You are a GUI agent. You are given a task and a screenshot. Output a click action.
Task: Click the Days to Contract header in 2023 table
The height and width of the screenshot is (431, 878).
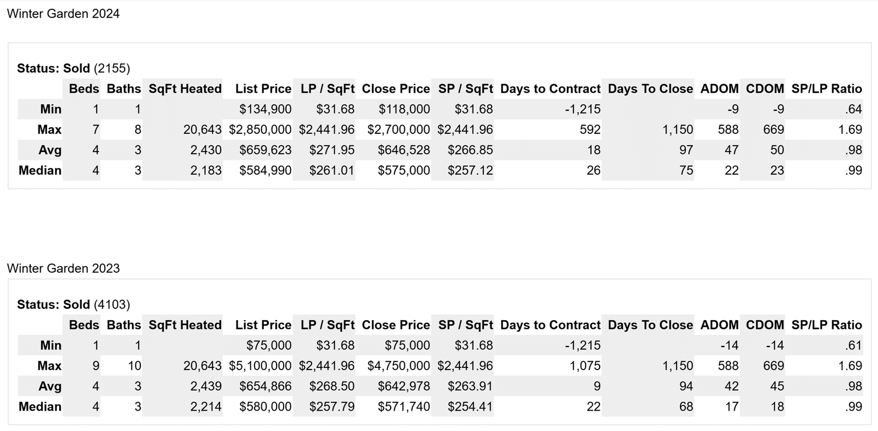point(550,325)
